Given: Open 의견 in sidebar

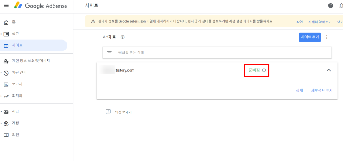Looking at the screenshot, I should [16, 135].
